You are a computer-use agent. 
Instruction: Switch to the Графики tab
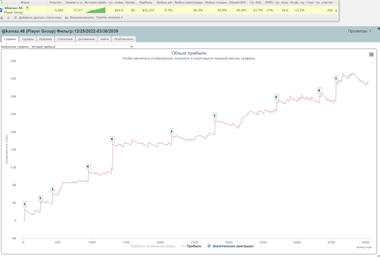(10, 39)
